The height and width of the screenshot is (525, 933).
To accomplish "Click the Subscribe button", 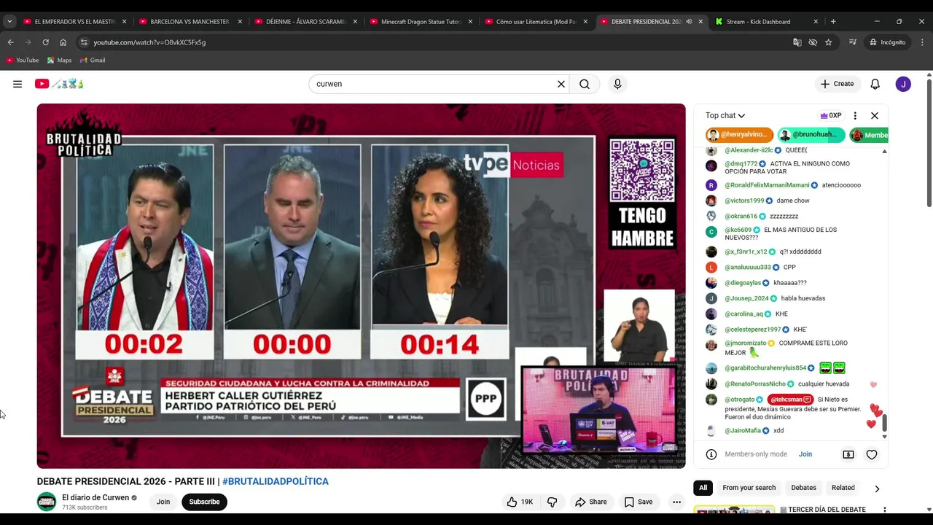I will [204, 502].
